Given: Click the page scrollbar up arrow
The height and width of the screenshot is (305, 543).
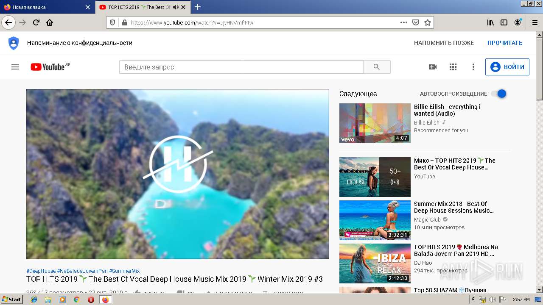Looking at the screenshot, I should pos(539,35).
